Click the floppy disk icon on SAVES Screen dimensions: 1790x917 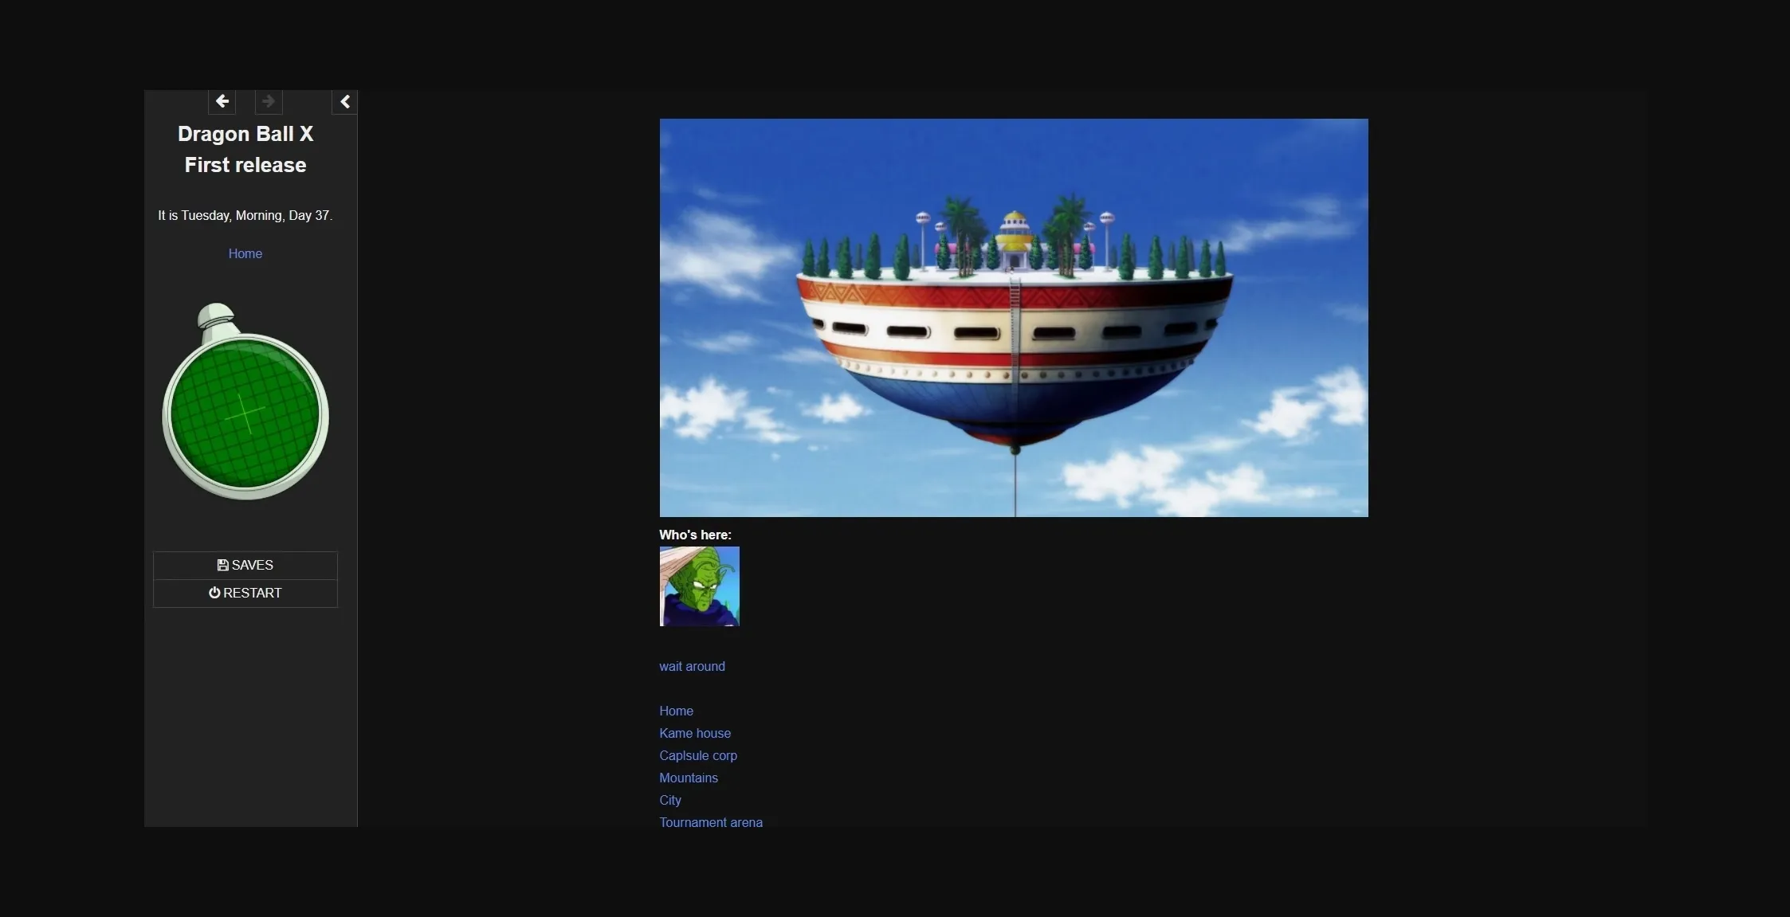tap(222, 565)
